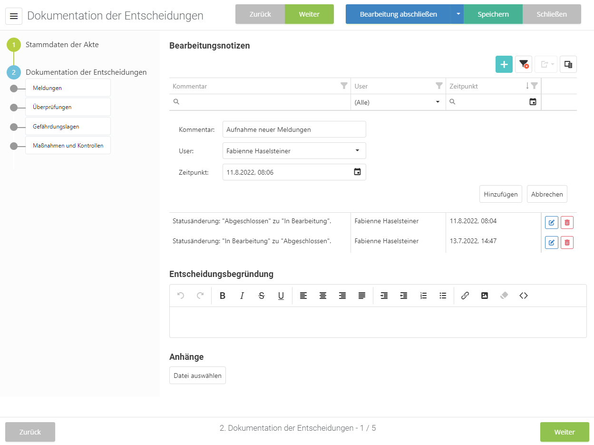The width and height of the screenshot is (594, 445).
Task: Apply bold formatting in Entscheidungsbegründung editor
Action: pos(223,296)
